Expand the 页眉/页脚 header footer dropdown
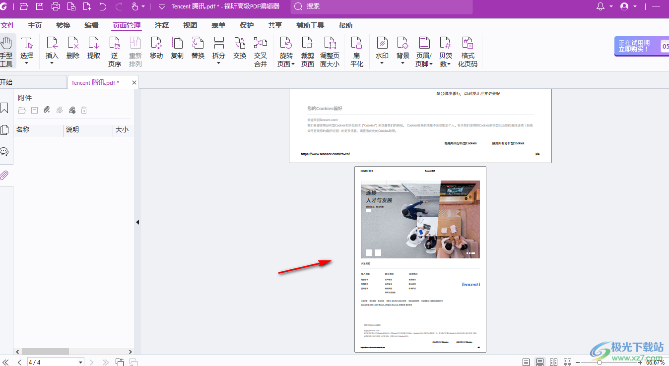The image size is (669, 366). tap(431, 64)
